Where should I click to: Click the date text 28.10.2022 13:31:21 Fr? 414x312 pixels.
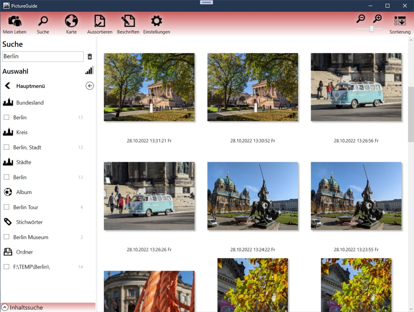(149, 141)
